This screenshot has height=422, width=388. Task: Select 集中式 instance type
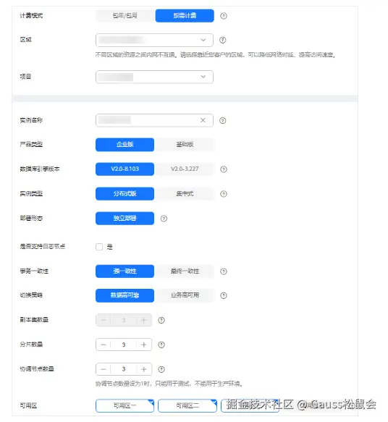(x=185, y=194)
